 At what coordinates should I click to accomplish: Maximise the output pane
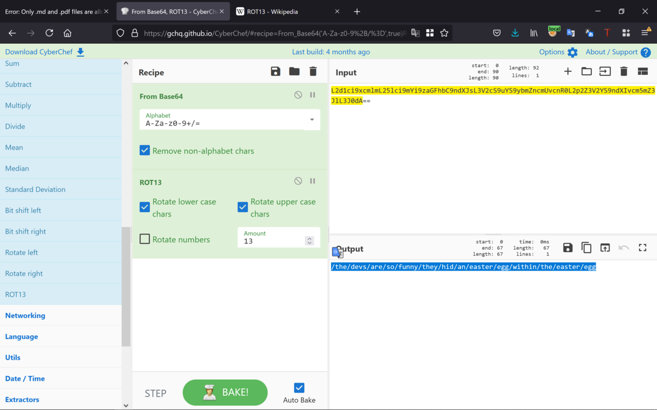(x=643, y=248)
